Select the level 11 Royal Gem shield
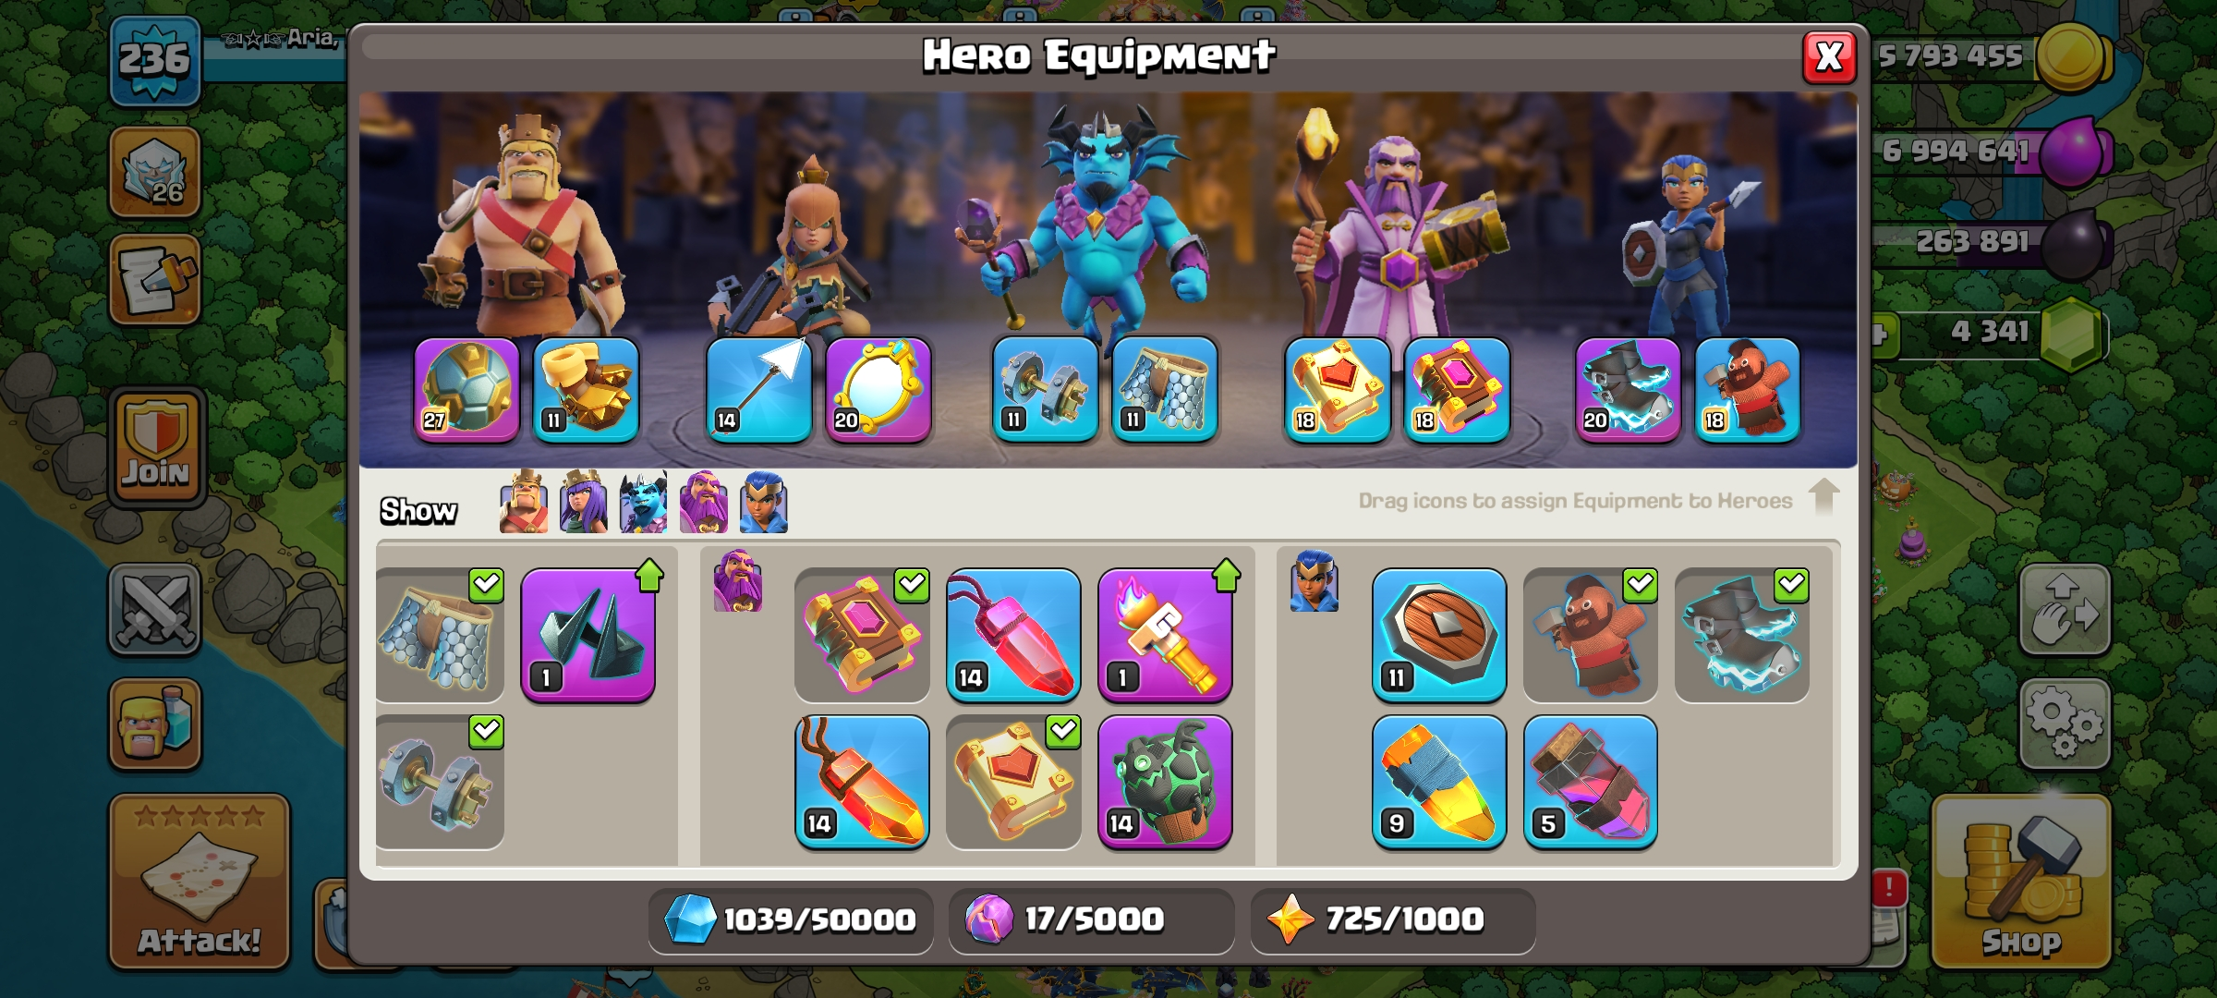2217x998 pixels. tap(1438, 635)
